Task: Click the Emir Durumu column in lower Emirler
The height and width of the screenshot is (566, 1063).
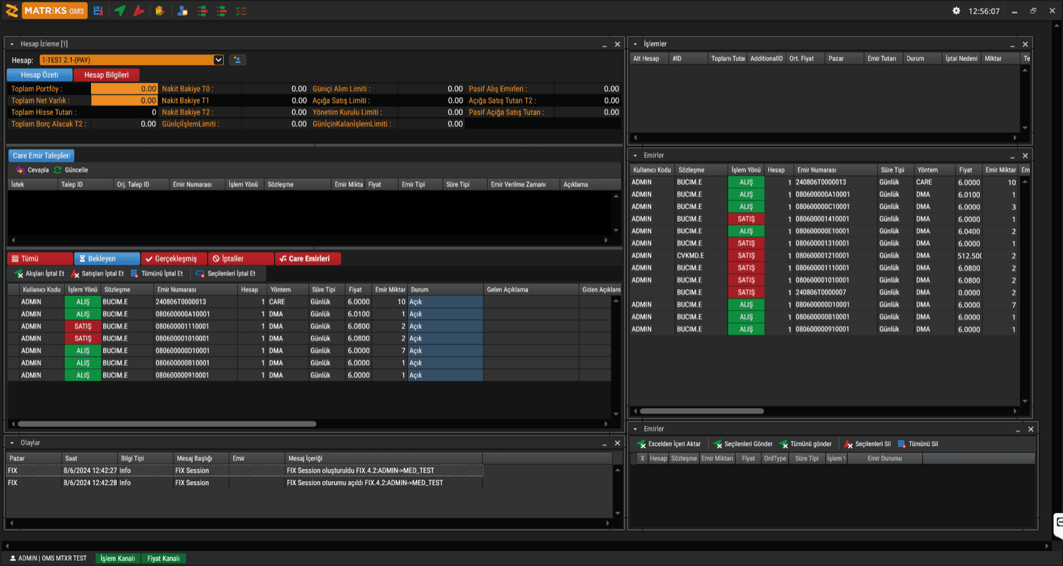Action: (x=885, y=459)
